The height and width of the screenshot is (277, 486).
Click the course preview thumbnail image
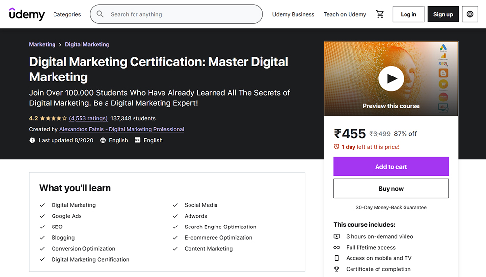pos(391,78)
